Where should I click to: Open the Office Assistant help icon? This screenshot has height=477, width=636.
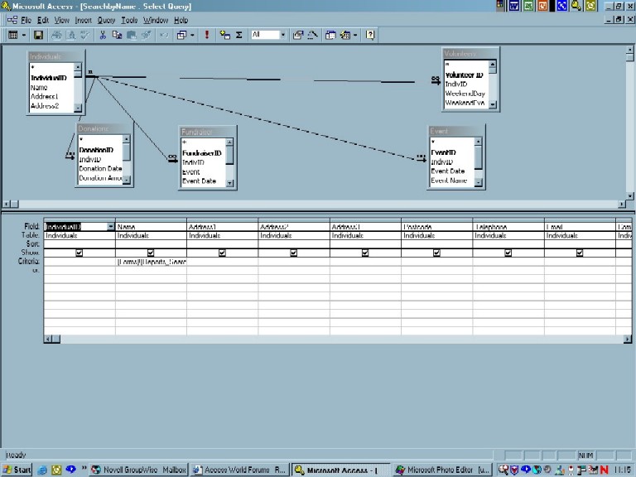pos(370,35)
